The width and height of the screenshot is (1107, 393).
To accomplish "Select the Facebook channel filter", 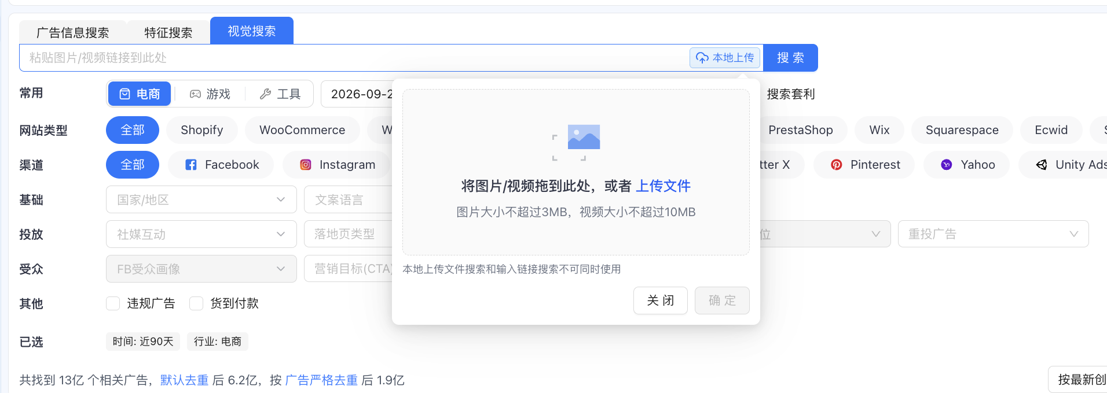I will [221, 165].
